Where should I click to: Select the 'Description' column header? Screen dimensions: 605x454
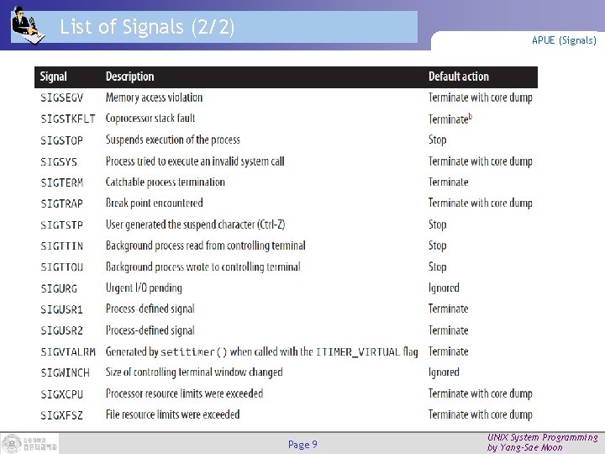coord(129,77)
